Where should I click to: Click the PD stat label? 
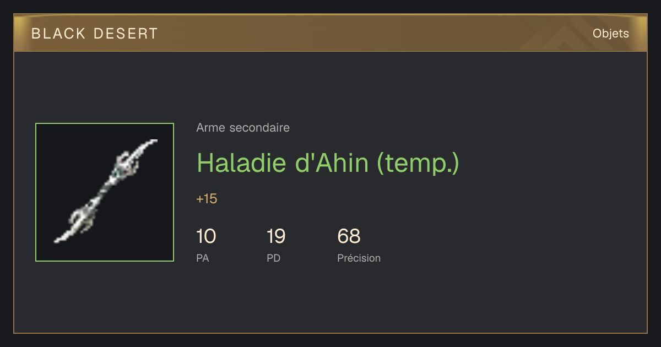273,258
